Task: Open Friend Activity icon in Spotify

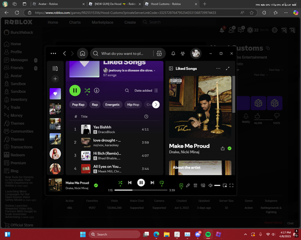Action: pyautogui.click(x=182, y=53)
